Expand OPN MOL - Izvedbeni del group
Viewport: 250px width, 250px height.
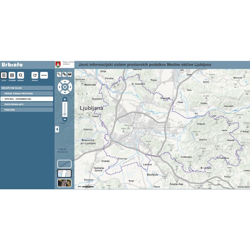(x=27, y=99)
